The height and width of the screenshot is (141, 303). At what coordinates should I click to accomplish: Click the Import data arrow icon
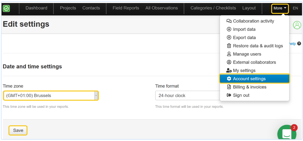click(x=229, y=29)
